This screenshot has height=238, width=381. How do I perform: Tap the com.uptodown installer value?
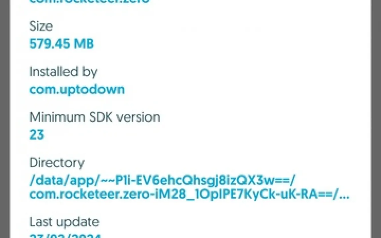tap(77, 90)
